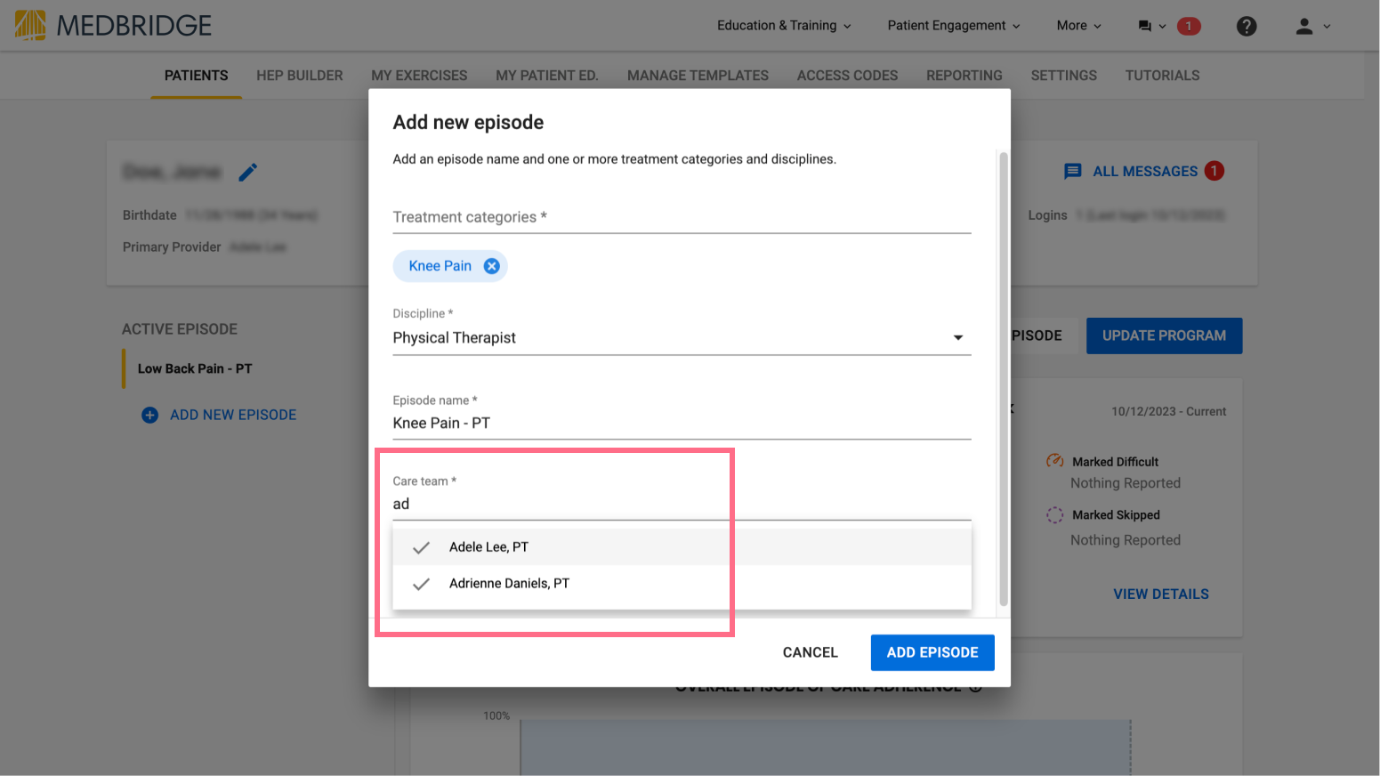Viewport: 1380px width, 776px height.
Task: Click the 'Primary Provider' label
Action: [x=172, y=247]
